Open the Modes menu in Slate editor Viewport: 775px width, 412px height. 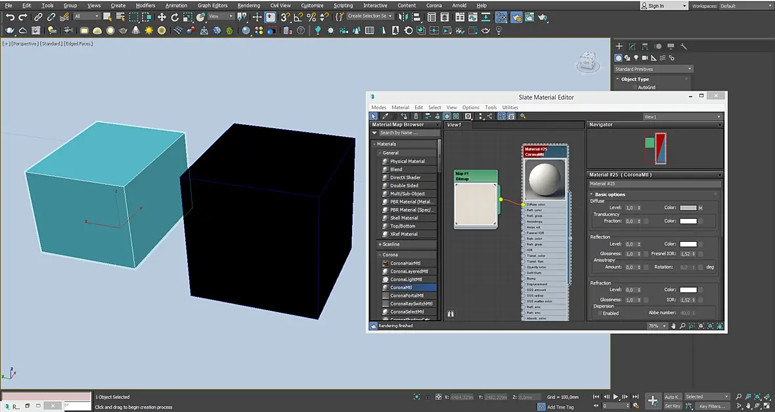tap(378, 107)
